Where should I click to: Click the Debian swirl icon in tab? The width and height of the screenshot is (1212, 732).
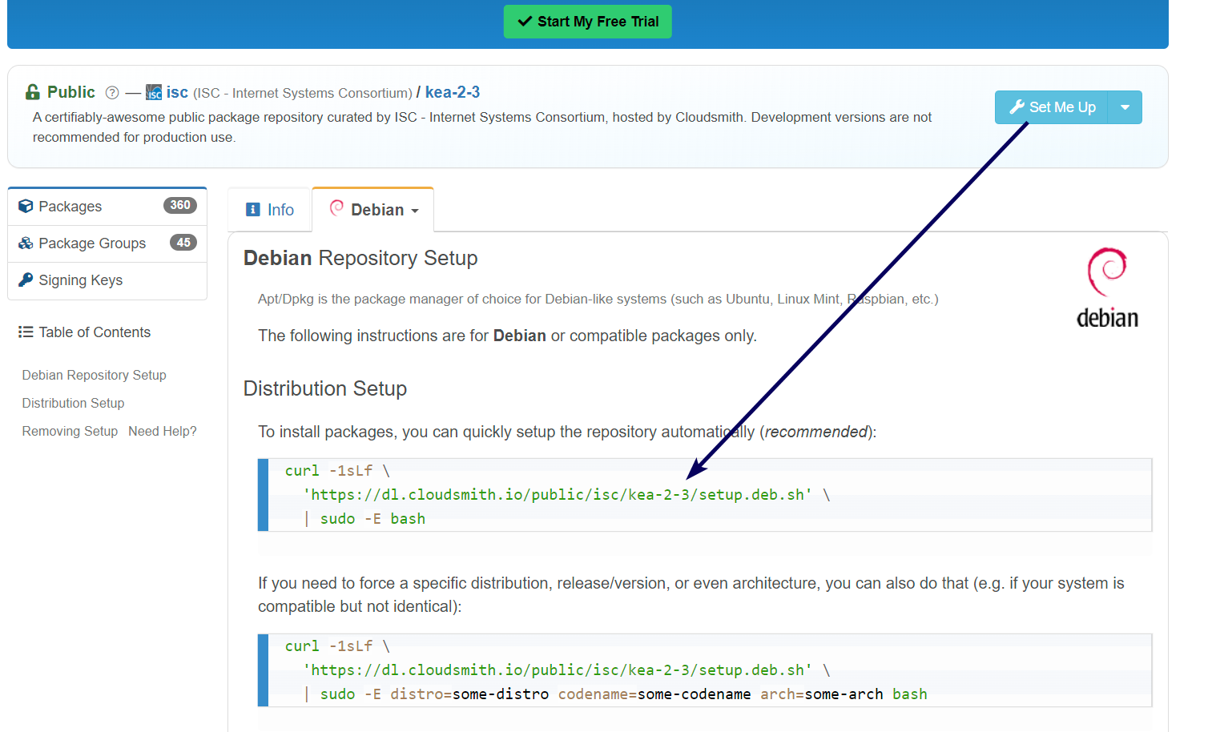point(336,208)
